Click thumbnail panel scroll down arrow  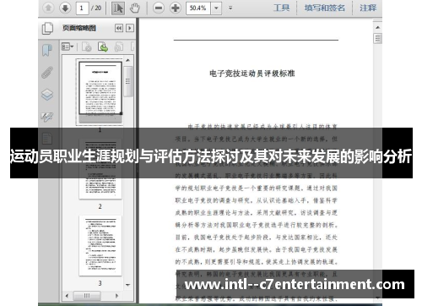[x=127, y=285]
